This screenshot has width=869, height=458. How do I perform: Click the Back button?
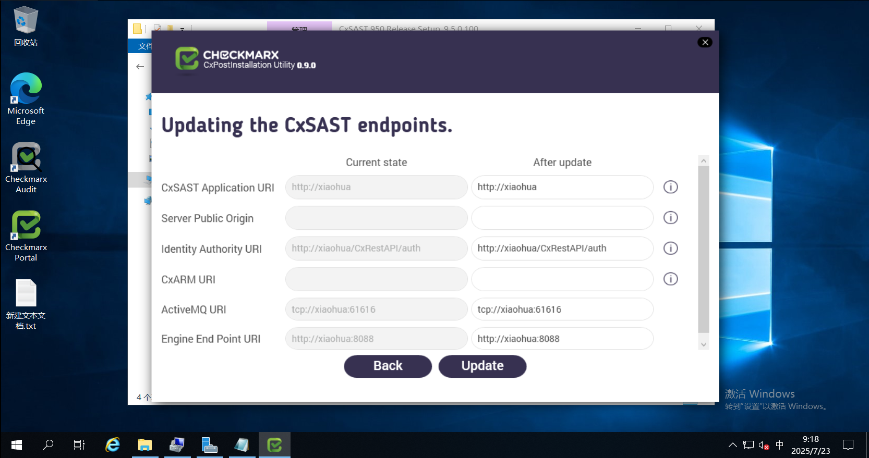point(388,366)
